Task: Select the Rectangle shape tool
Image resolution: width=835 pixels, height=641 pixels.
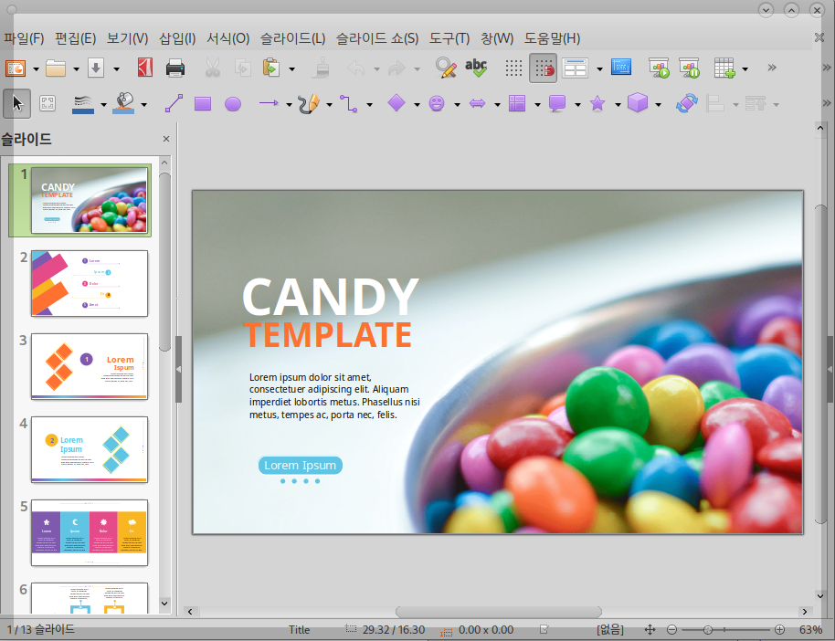Action: tap(203, 104)
